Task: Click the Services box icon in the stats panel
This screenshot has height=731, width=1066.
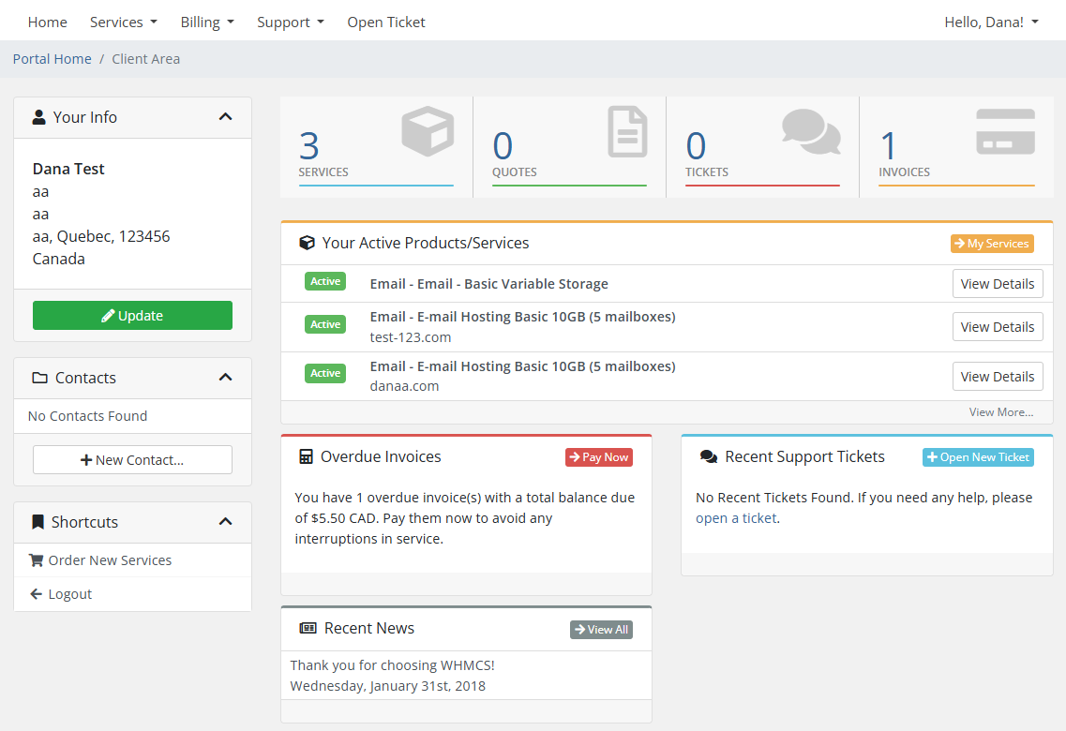Action: (428, 132)
